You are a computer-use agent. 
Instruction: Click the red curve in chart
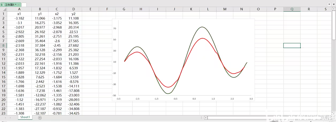tap(203, 38)
